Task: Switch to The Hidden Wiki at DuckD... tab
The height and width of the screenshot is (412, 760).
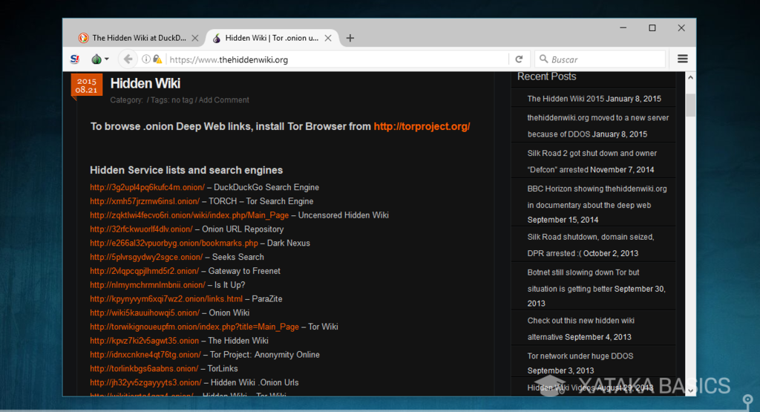Action: tap(138, 38)
